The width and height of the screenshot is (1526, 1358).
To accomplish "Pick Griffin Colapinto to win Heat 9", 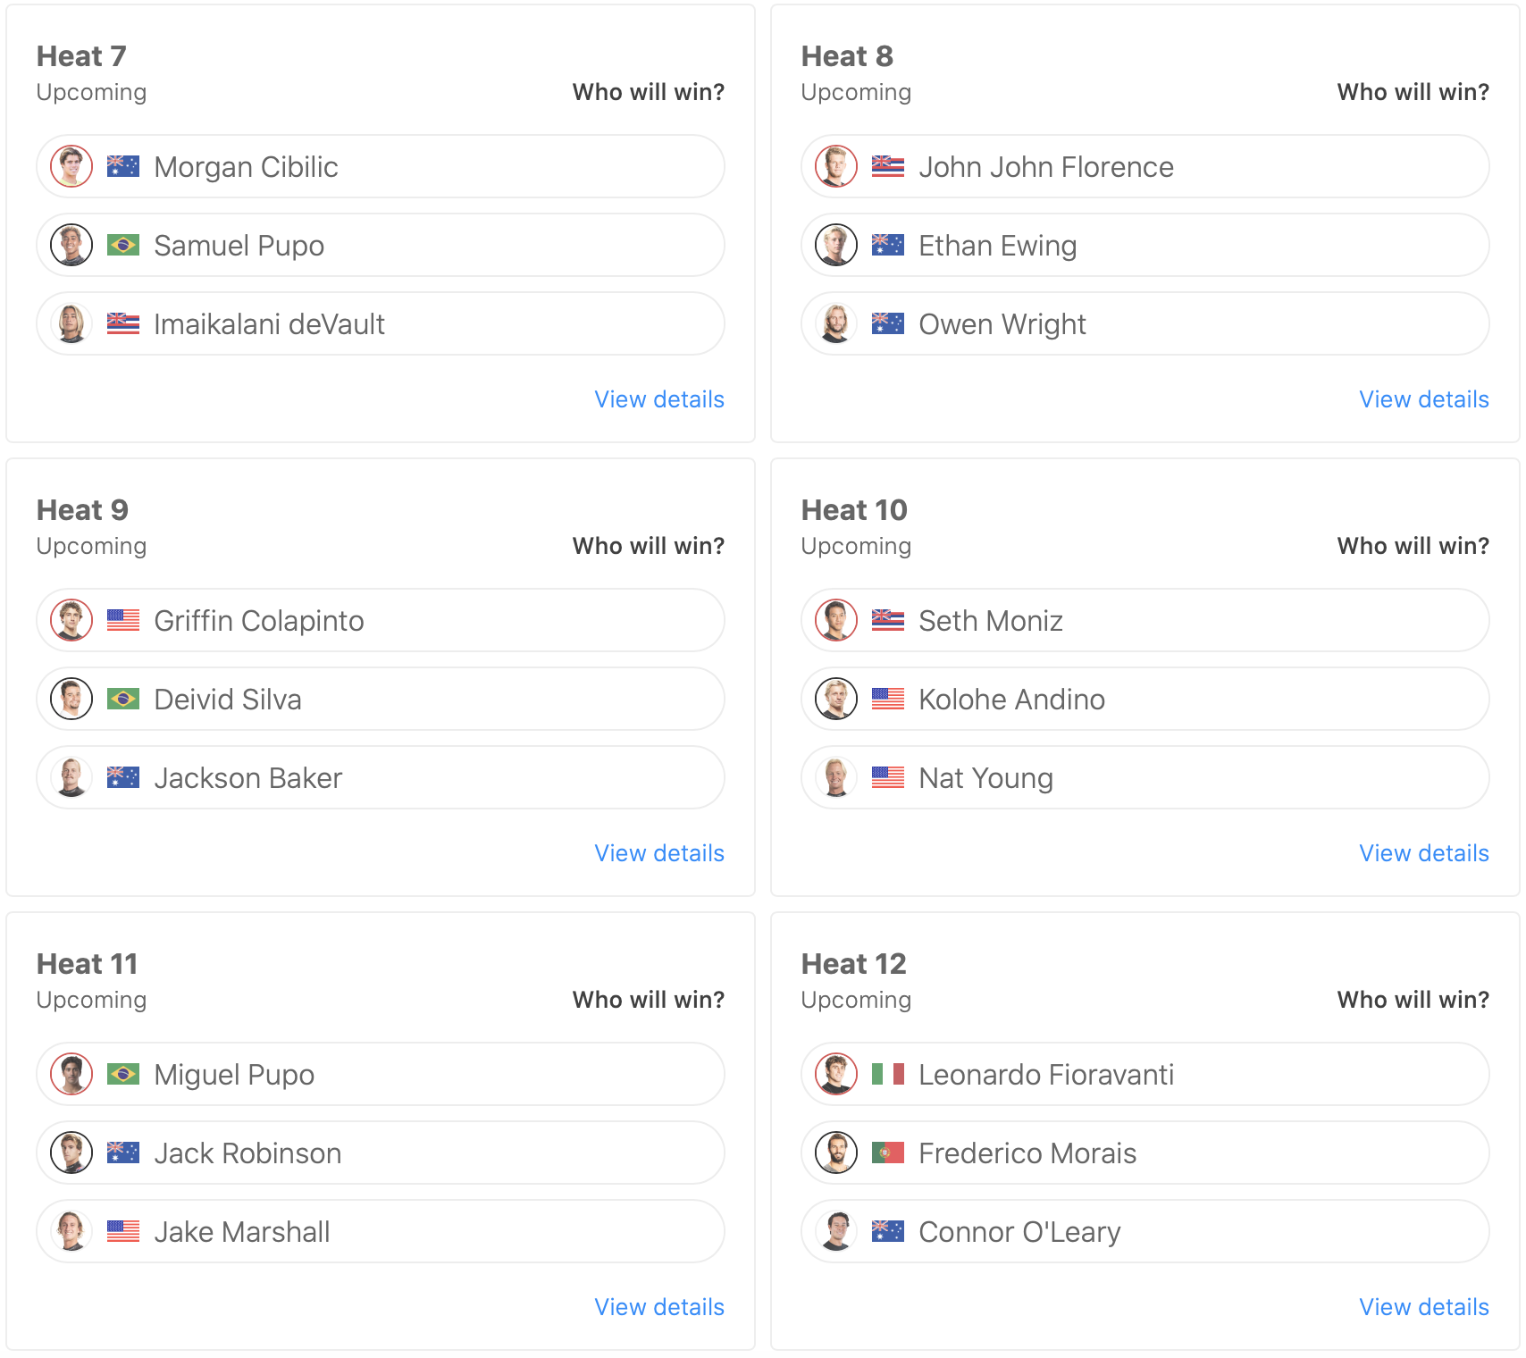I will coord(380,620).
